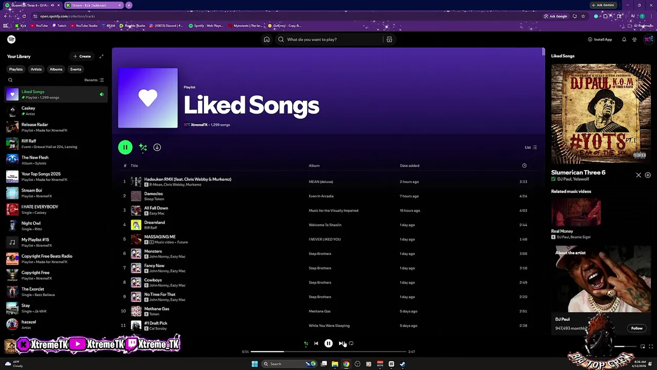Expand Your Library panel

[101, 57]
